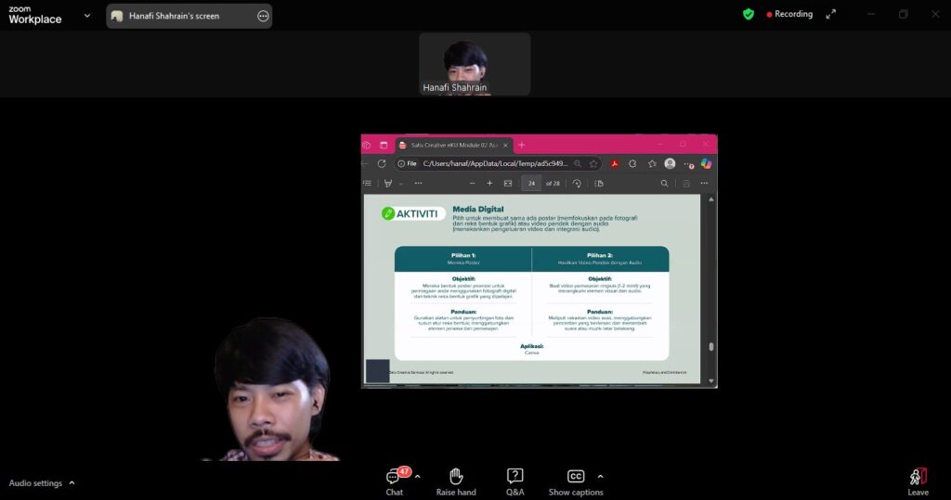Viewport: 951px width, 500px height.
Task: Click the Raise hand button
Action: [456, 481]
